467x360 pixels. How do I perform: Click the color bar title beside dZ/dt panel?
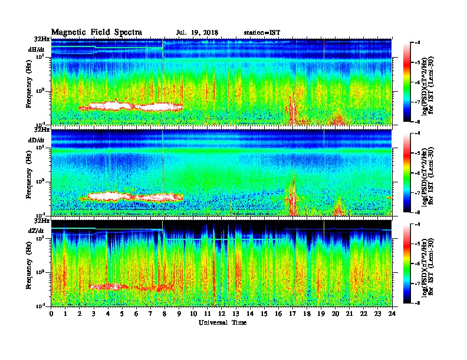click(428, 267)
